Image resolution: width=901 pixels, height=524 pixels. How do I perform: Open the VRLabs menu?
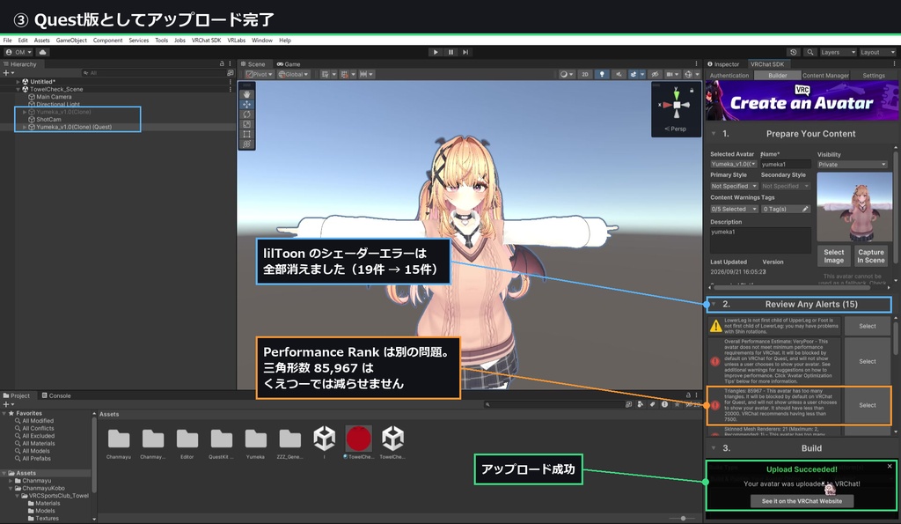click(x=236, y=41)
